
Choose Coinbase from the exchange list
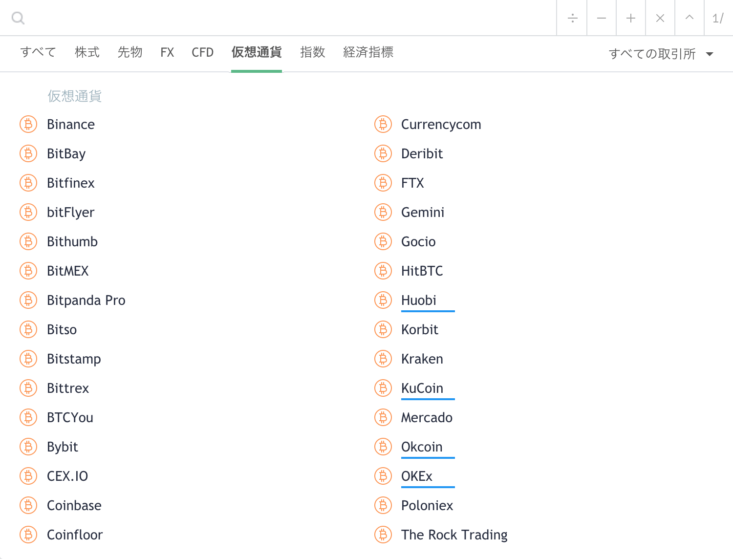(74, 506)
